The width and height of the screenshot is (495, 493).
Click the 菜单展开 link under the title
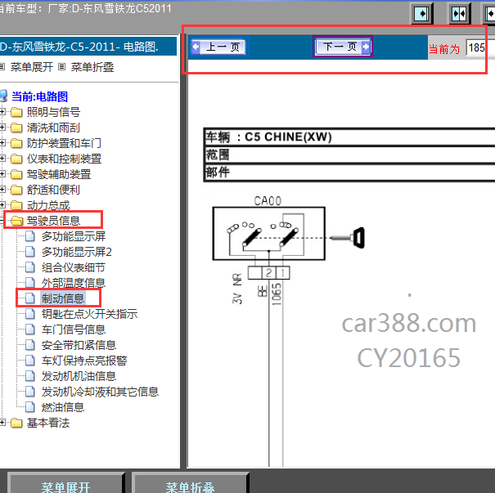32,67
